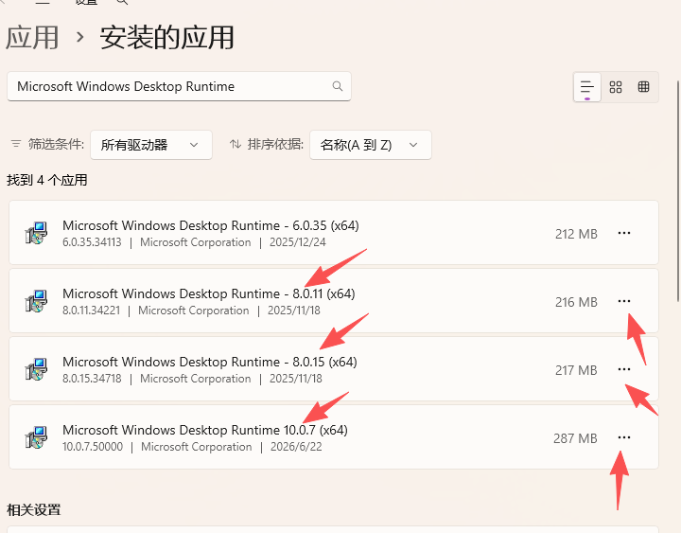Open the more options menu for Runtime 8.0.11
Viewport: 681px width, 533px height.
click(x=624, y=301)
